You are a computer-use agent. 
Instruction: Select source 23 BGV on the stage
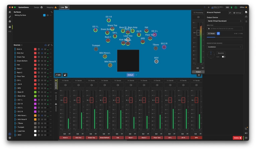(x=156, y=61)
